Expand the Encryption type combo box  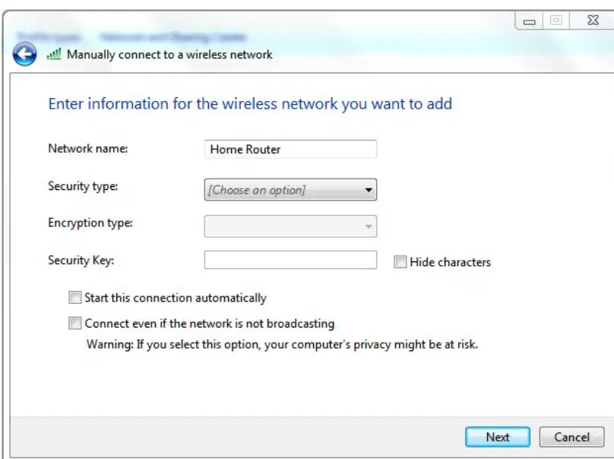click(x=290, y=226)
